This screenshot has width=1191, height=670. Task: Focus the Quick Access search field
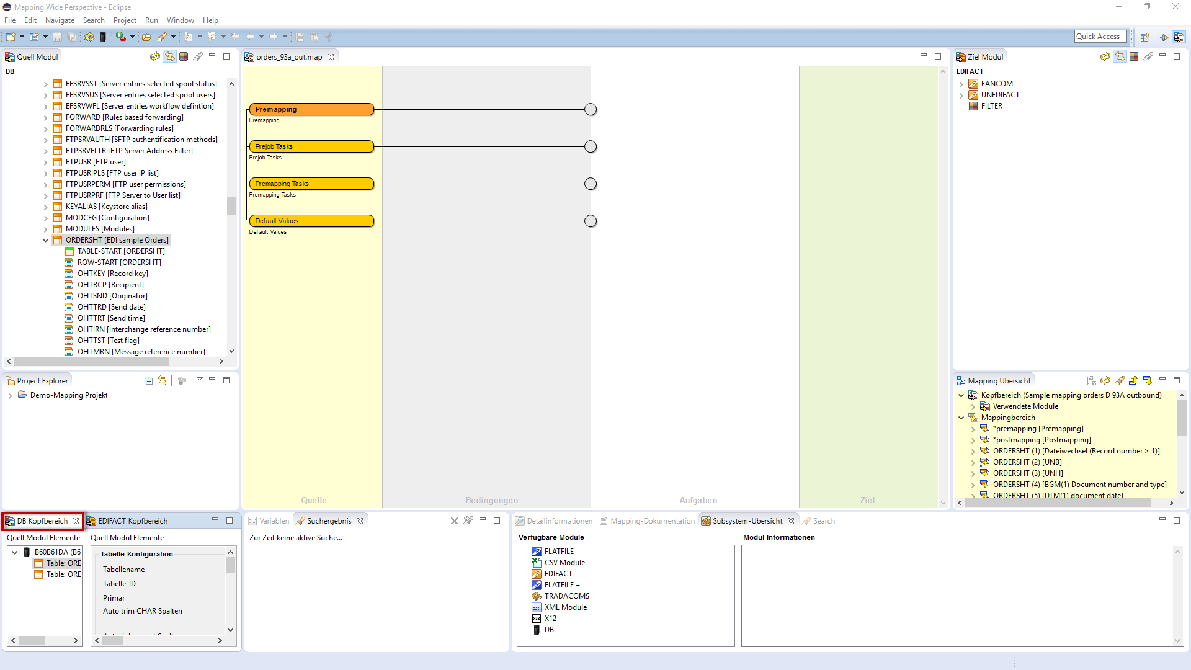[1100, 37]
